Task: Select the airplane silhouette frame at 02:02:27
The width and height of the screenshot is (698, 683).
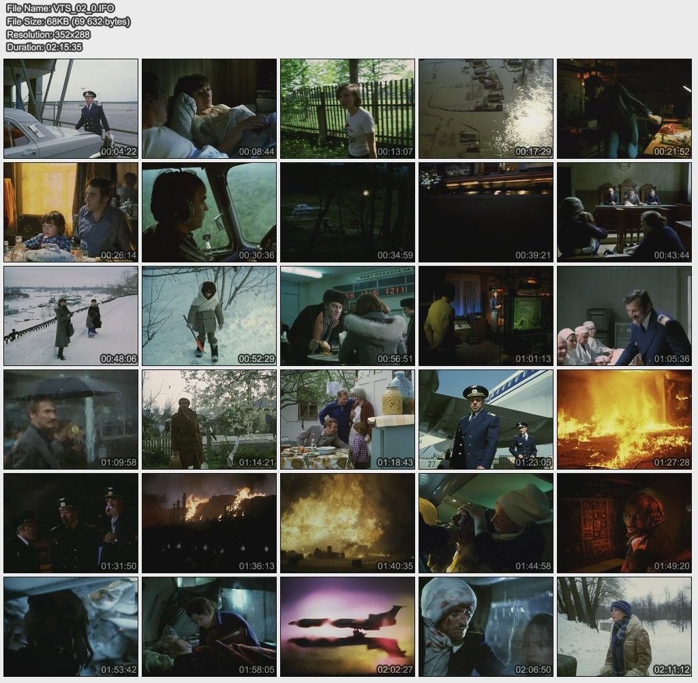Action: click(x=348, y=627)
